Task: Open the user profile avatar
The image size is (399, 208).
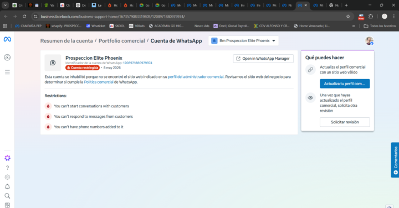Action: click(x=369, y=40)
